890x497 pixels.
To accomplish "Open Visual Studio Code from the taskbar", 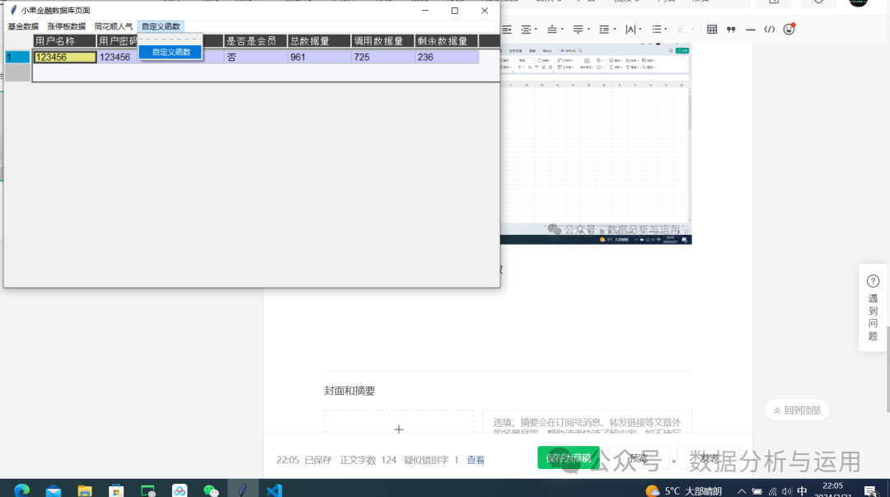I will (x=274, y=490).
